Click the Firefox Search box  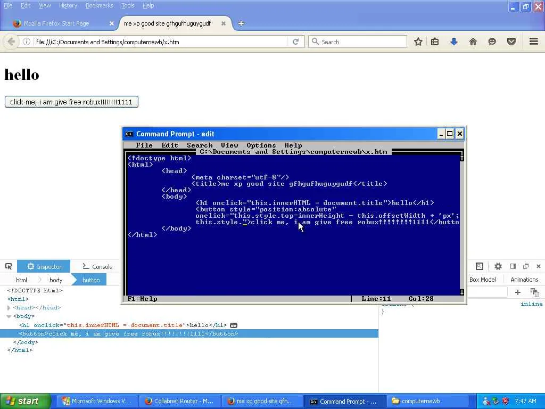coord(358,42)
